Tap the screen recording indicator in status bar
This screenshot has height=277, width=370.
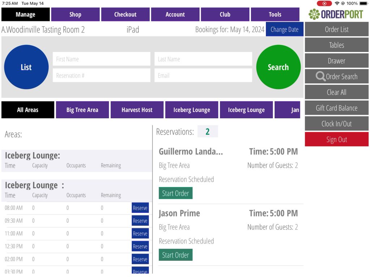(324, 3)
